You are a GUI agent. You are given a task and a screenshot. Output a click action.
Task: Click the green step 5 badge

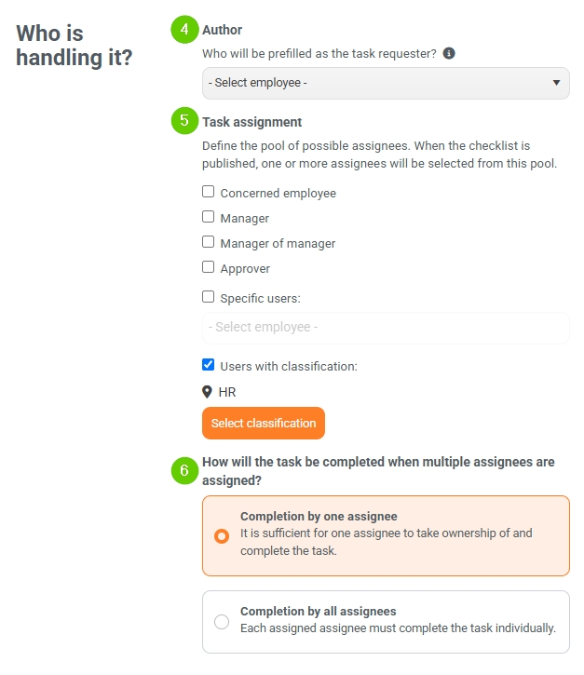coord(184,120)
